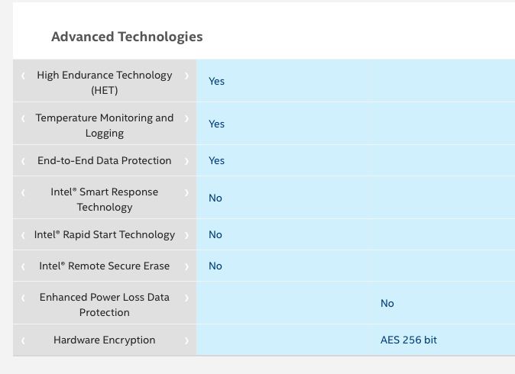This screenshot has width=515, height=374.
Task: Click left chevron of Intel Remote Secure Erase
Action: 23,266
